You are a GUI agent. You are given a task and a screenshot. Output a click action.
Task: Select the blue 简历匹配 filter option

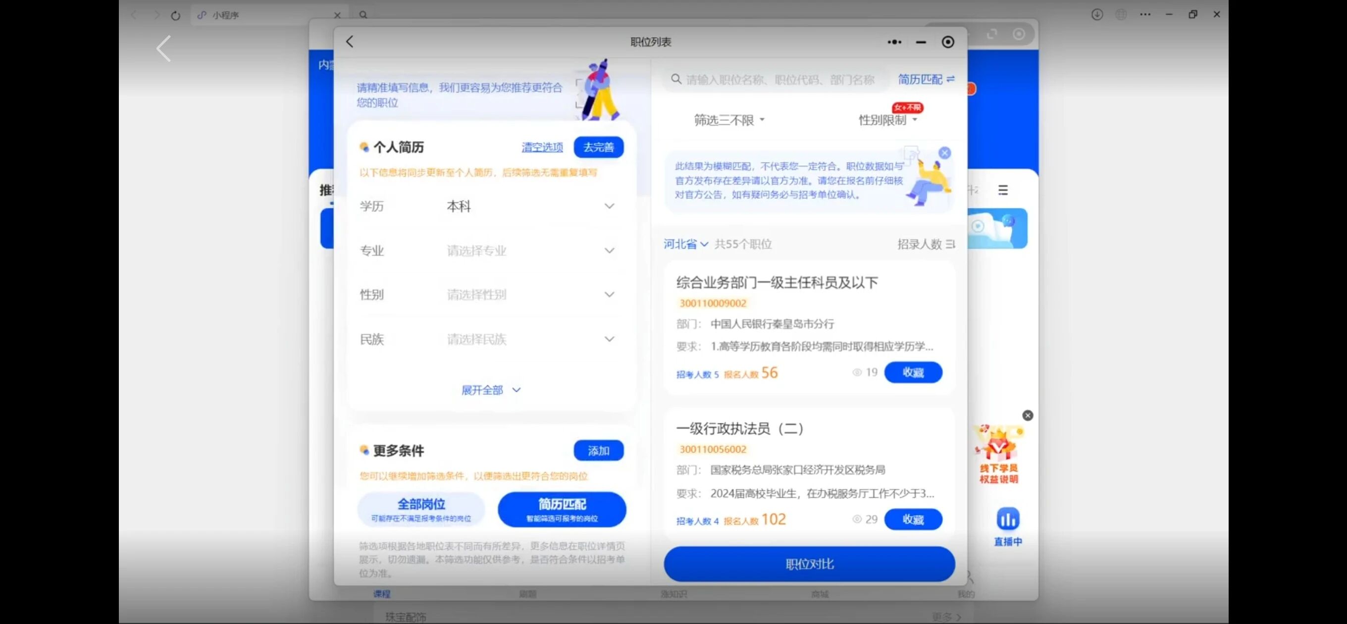(x=562, y=509)
